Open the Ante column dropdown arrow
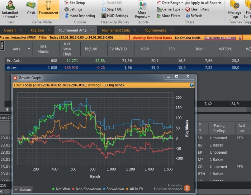The image size is (251, 195). pos(29,49)
